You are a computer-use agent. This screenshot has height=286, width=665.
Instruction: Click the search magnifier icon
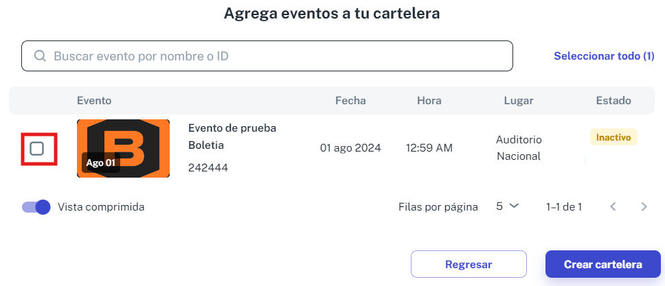(x=41, y=56)
